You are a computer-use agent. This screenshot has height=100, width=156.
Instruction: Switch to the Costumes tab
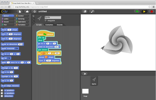point(49,25)
